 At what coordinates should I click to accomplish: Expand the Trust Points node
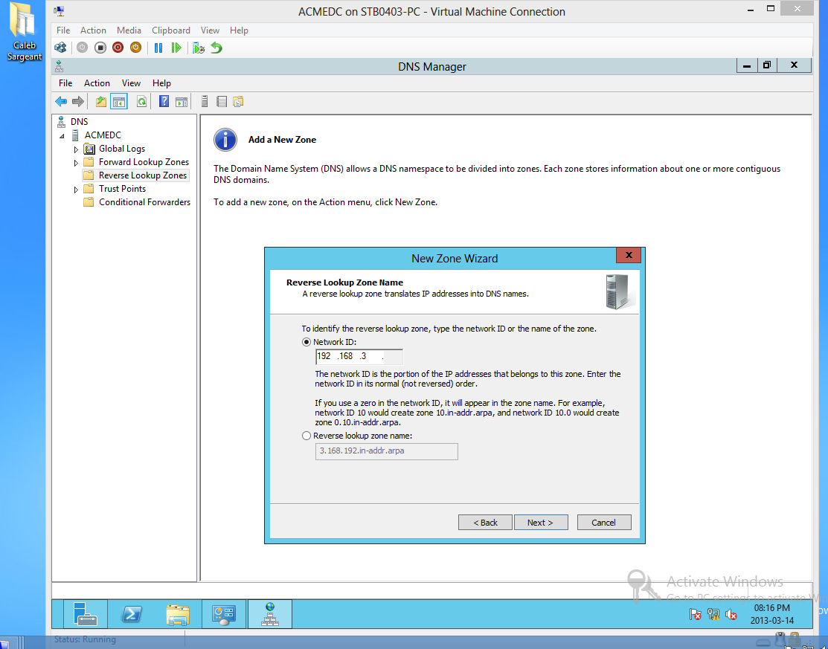point(76,190)
